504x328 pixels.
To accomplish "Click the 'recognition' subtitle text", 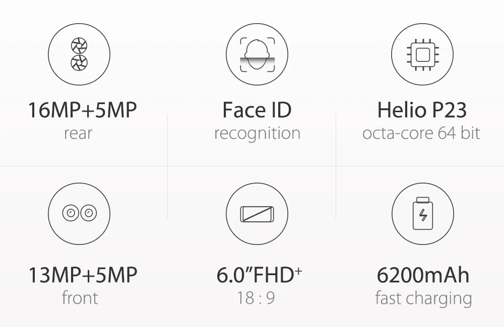I will [257, 134].
